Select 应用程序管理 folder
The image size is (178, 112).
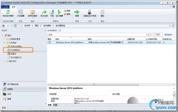click(x=13, y=39)
